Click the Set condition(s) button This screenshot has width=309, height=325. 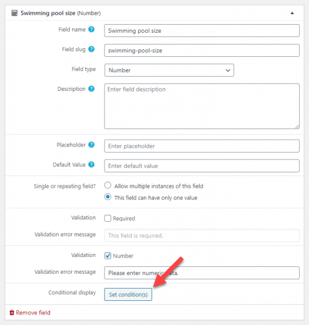pyautogui.click(x=128, y=294)
